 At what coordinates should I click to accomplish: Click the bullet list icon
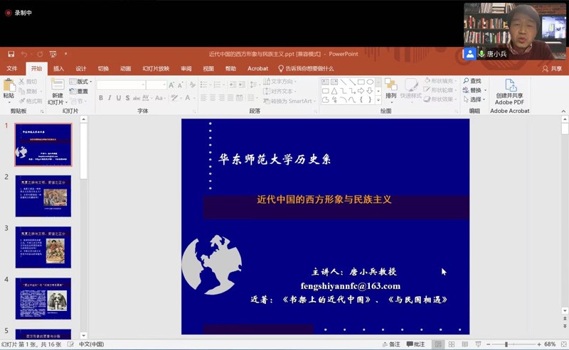(x=204, y=84)
